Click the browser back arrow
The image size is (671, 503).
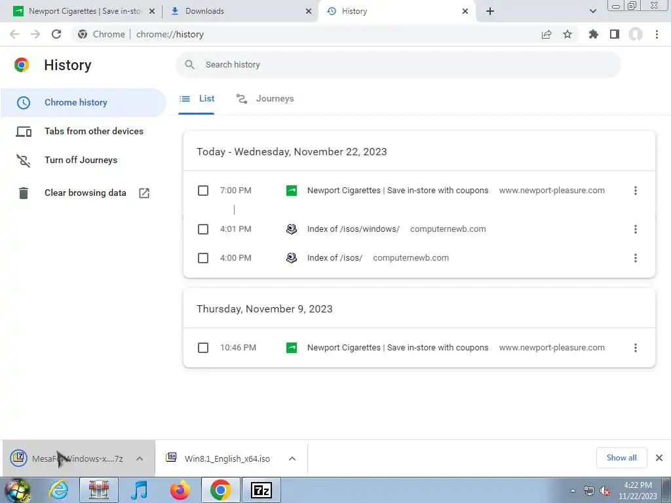coord(14,34)
